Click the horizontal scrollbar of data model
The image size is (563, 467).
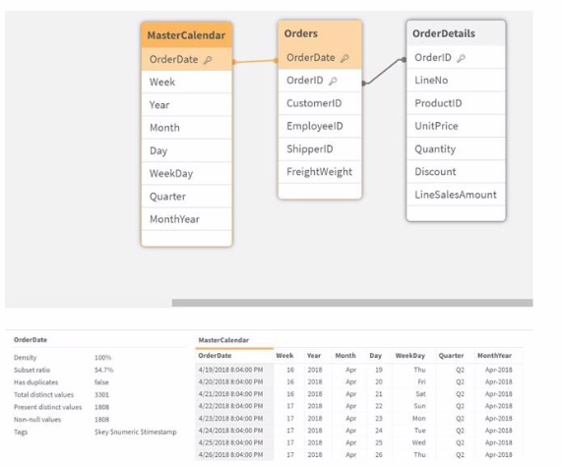(352, 303)
